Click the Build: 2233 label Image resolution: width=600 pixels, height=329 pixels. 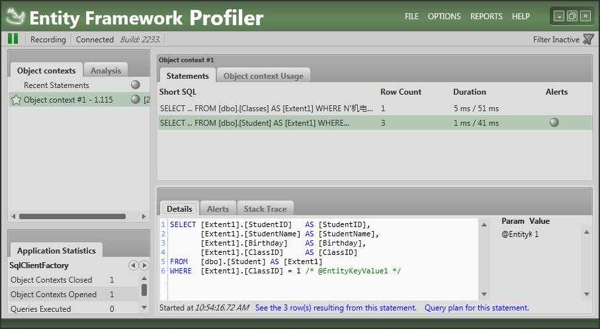(x=140, y=40)
